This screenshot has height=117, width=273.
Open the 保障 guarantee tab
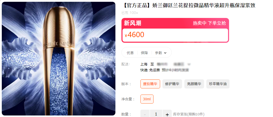point(144,53)
